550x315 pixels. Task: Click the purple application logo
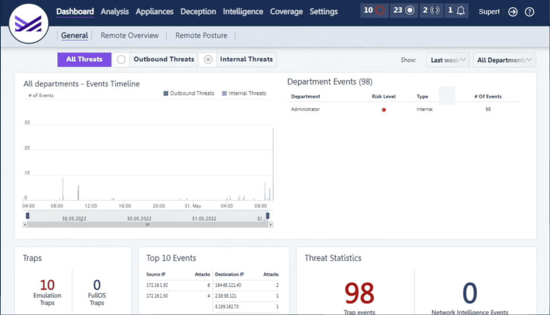28,23
